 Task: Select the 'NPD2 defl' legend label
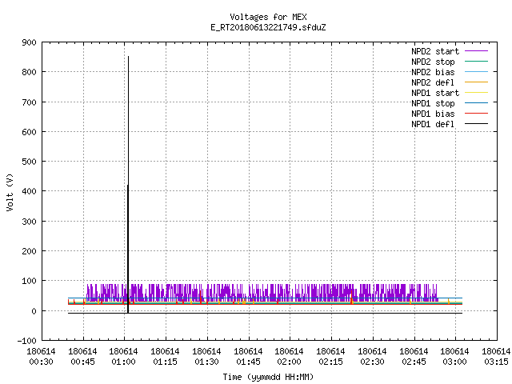click(x=433, y=82)
